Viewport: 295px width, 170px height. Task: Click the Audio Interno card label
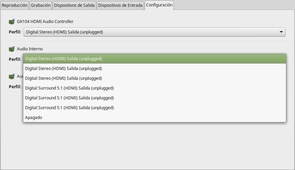coord(30,49)
